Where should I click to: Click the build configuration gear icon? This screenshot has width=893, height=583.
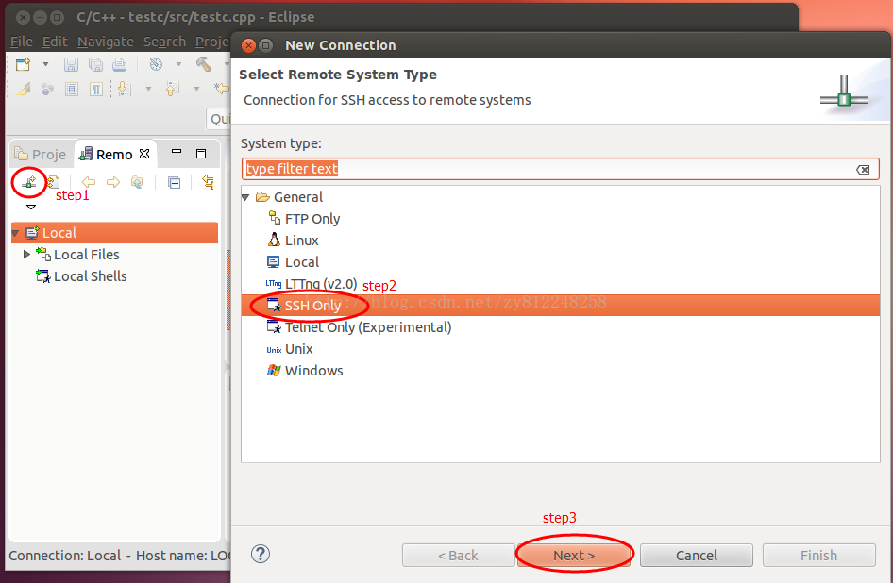click(156, 64)
